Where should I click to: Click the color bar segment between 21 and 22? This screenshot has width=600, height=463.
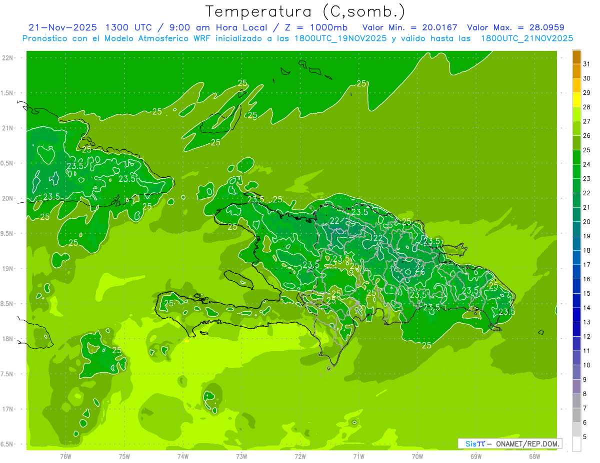[576, 200]
